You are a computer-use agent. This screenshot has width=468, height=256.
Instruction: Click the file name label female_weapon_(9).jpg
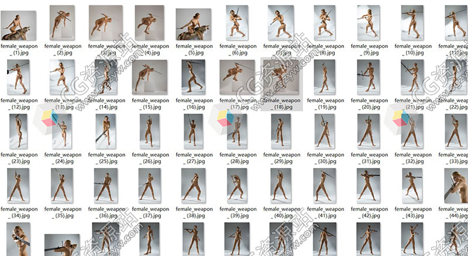(x=369, y=49)
